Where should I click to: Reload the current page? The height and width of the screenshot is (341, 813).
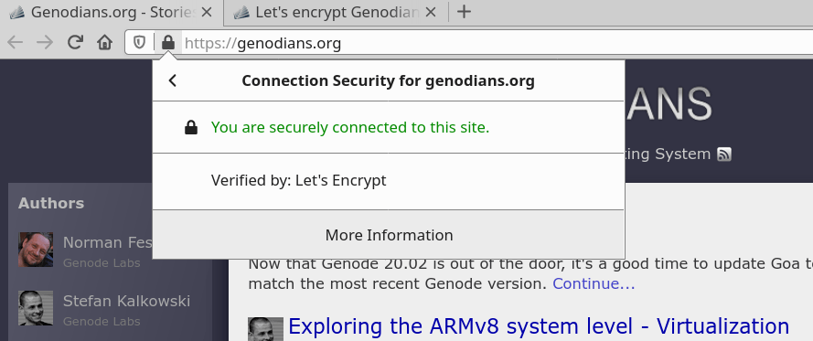[76, 42]
